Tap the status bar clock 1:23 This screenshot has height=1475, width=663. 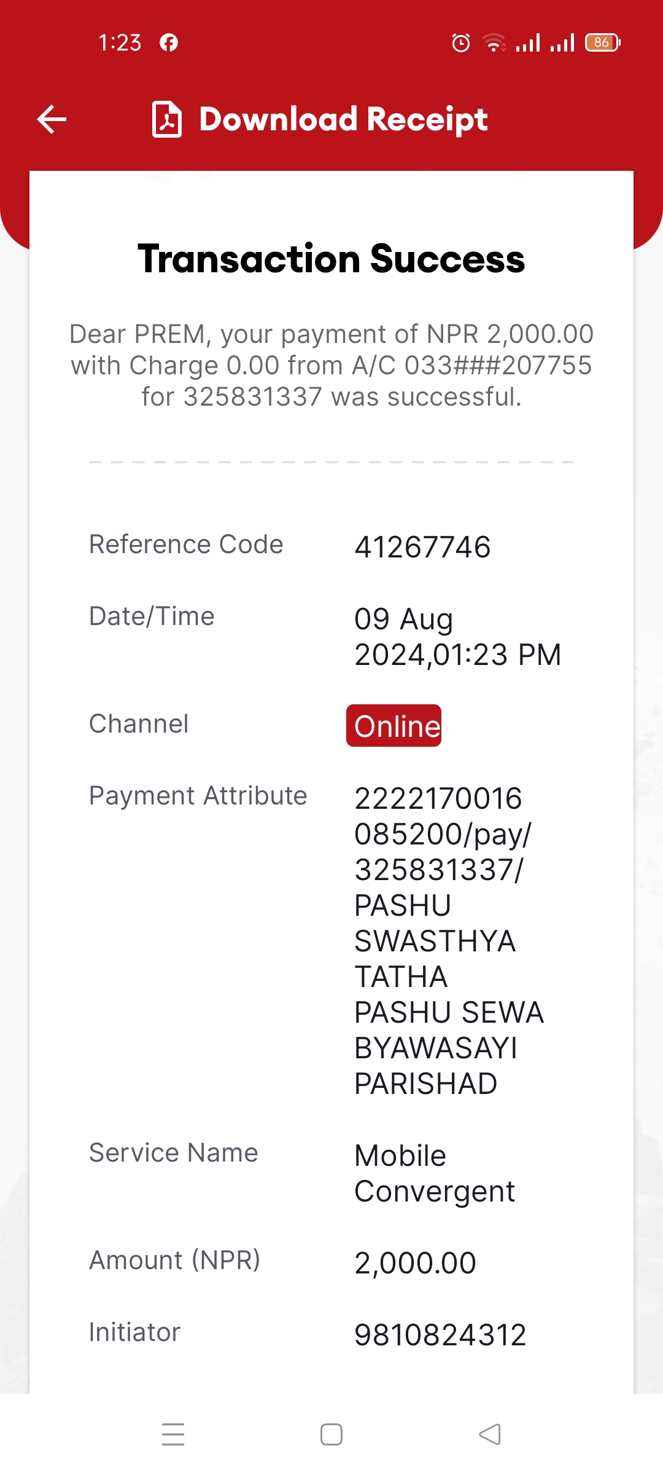pos(120,42)
